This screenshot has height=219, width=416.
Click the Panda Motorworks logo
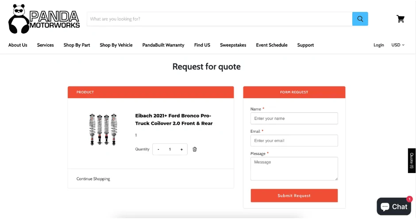44,19
